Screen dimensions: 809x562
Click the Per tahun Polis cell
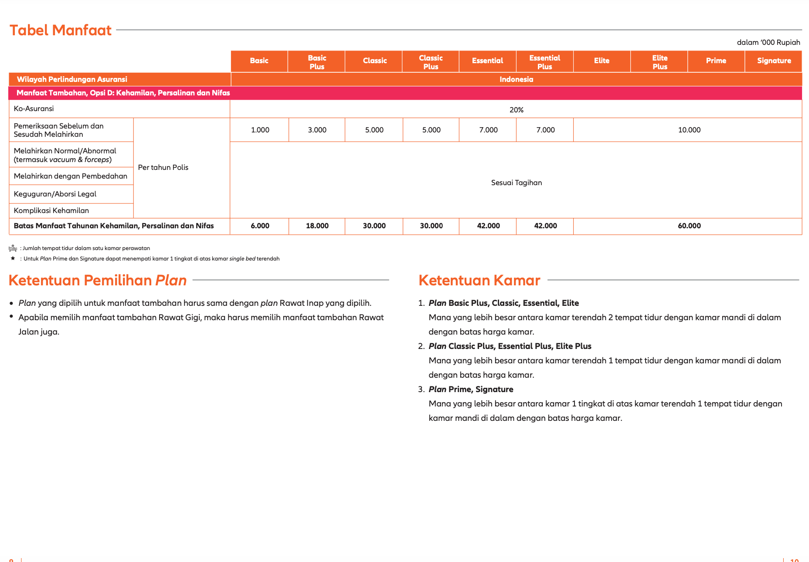163,167
